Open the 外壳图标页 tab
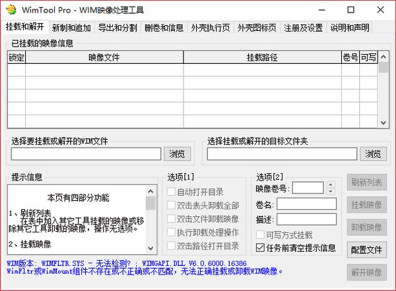 coord(257,28)
